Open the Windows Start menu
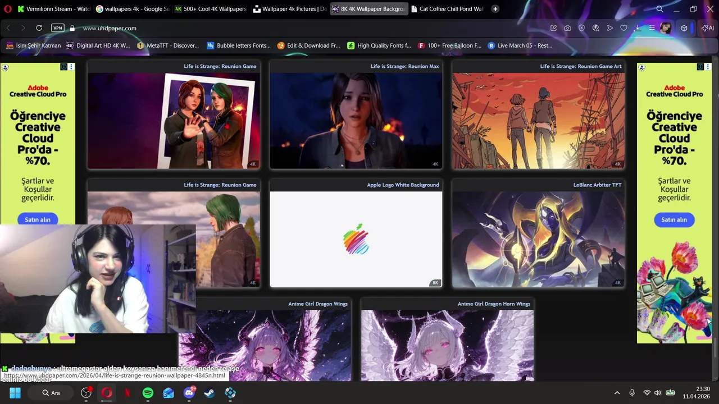The width and height of the screenshot is (719, 404). (x=15, y=393)
